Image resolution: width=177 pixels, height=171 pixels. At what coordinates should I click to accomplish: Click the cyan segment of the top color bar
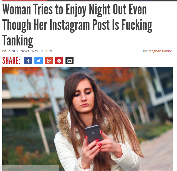point(87,0)
